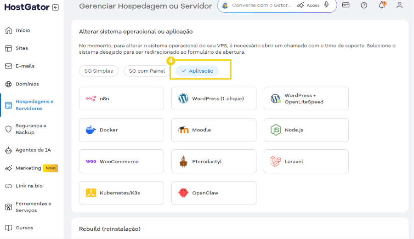Select the Aplicação filter chip
The width and height of the screenshot is (414, 239).
[x=197, y=71]
